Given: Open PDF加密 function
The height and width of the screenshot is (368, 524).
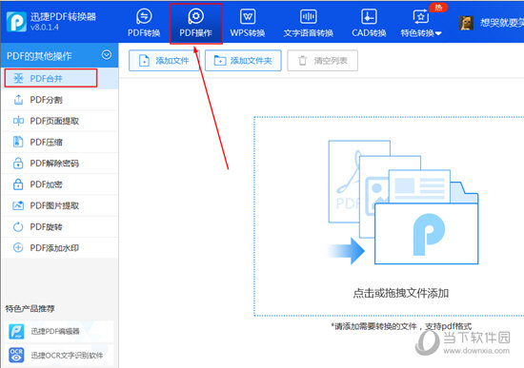Looking at the screenshot, I should tap(59, 184).
